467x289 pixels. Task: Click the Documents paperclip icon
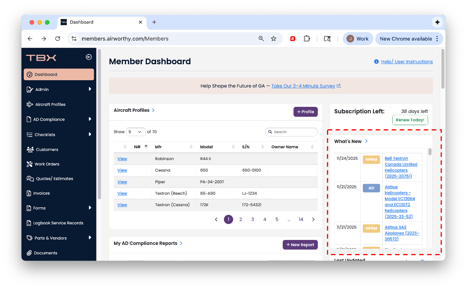(x=29, y=253)
